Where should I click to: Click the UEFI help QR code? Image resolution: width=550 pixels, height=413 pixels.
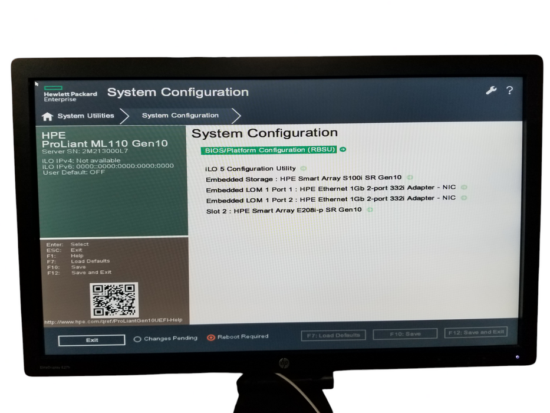click(115, 300)
